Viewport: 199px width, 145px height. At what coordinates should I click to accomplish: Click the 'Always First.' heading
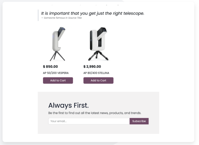[x=68, y=106]
